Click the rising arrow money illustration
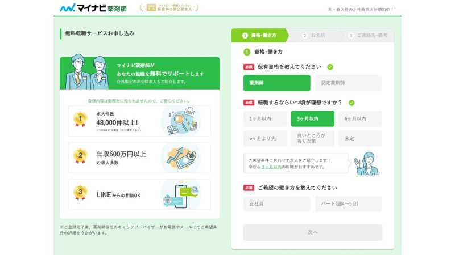455x255 pixels. (181, 158)
